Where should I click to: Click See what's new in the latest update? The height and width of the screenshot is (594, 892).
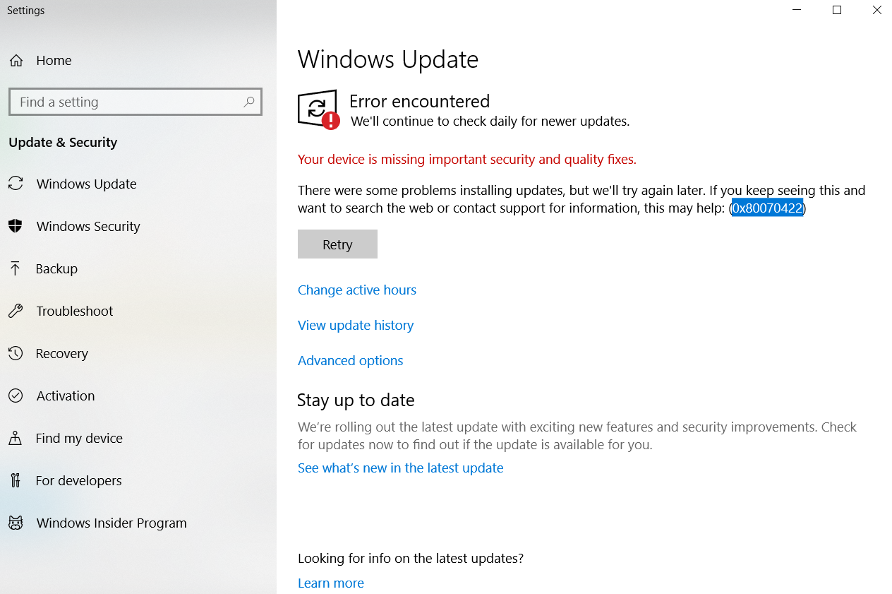pos(401,468)
